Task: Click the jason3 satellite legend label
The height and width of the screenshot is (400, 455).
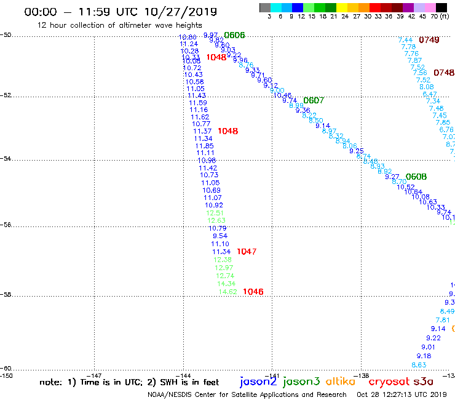Action: pos(301,382)
